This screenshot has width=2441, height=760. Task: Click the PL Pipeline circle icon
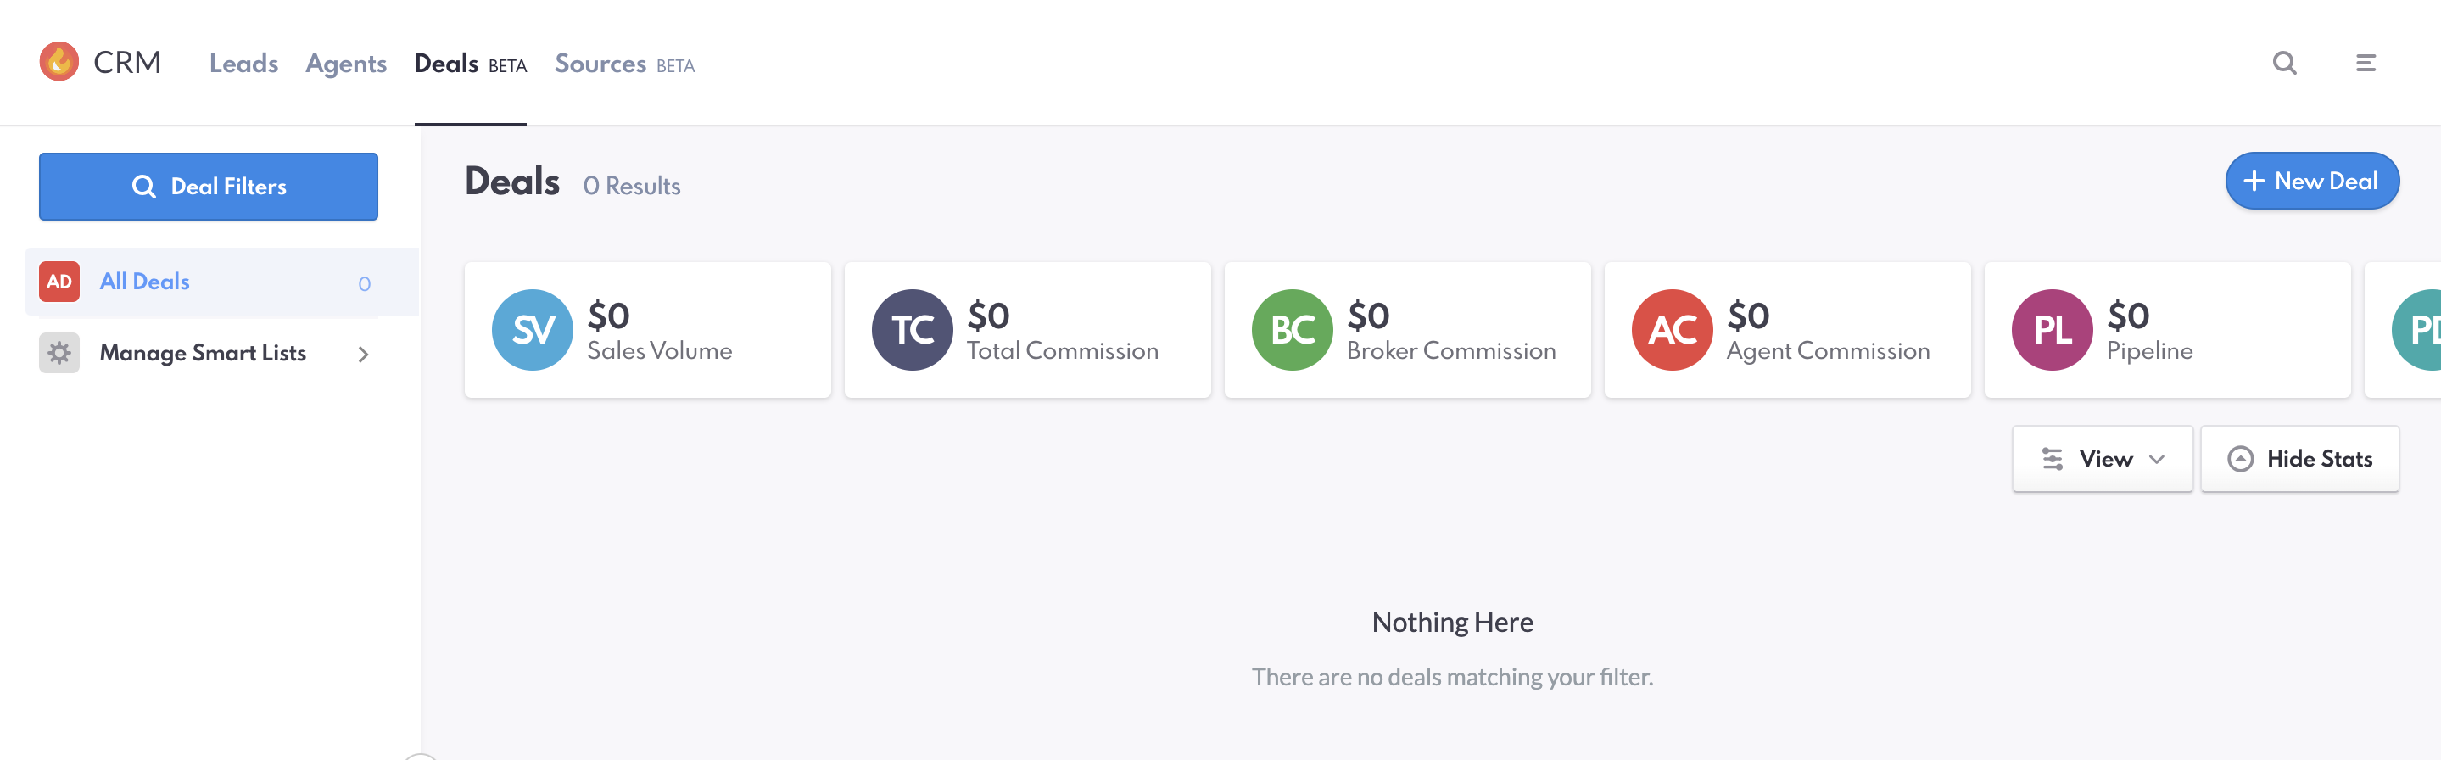click(x=2053, y=330)
